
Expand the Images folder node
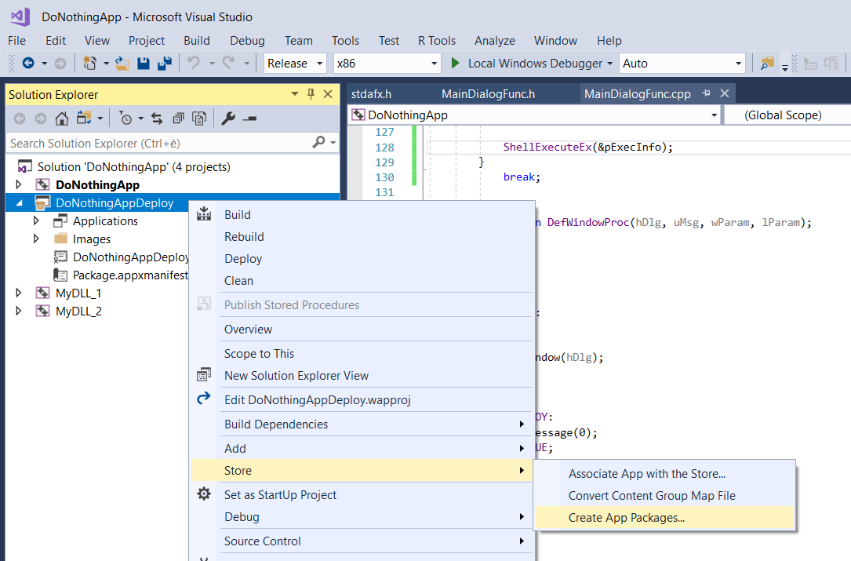coord(36,239)
